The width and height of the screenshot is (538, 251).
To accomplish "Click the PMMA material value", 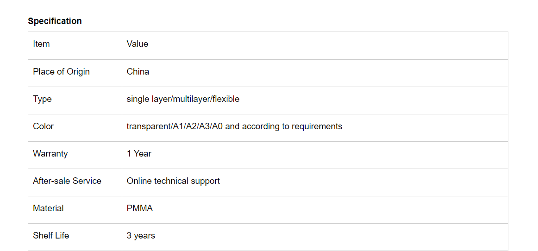I will [x=140, y=208].
